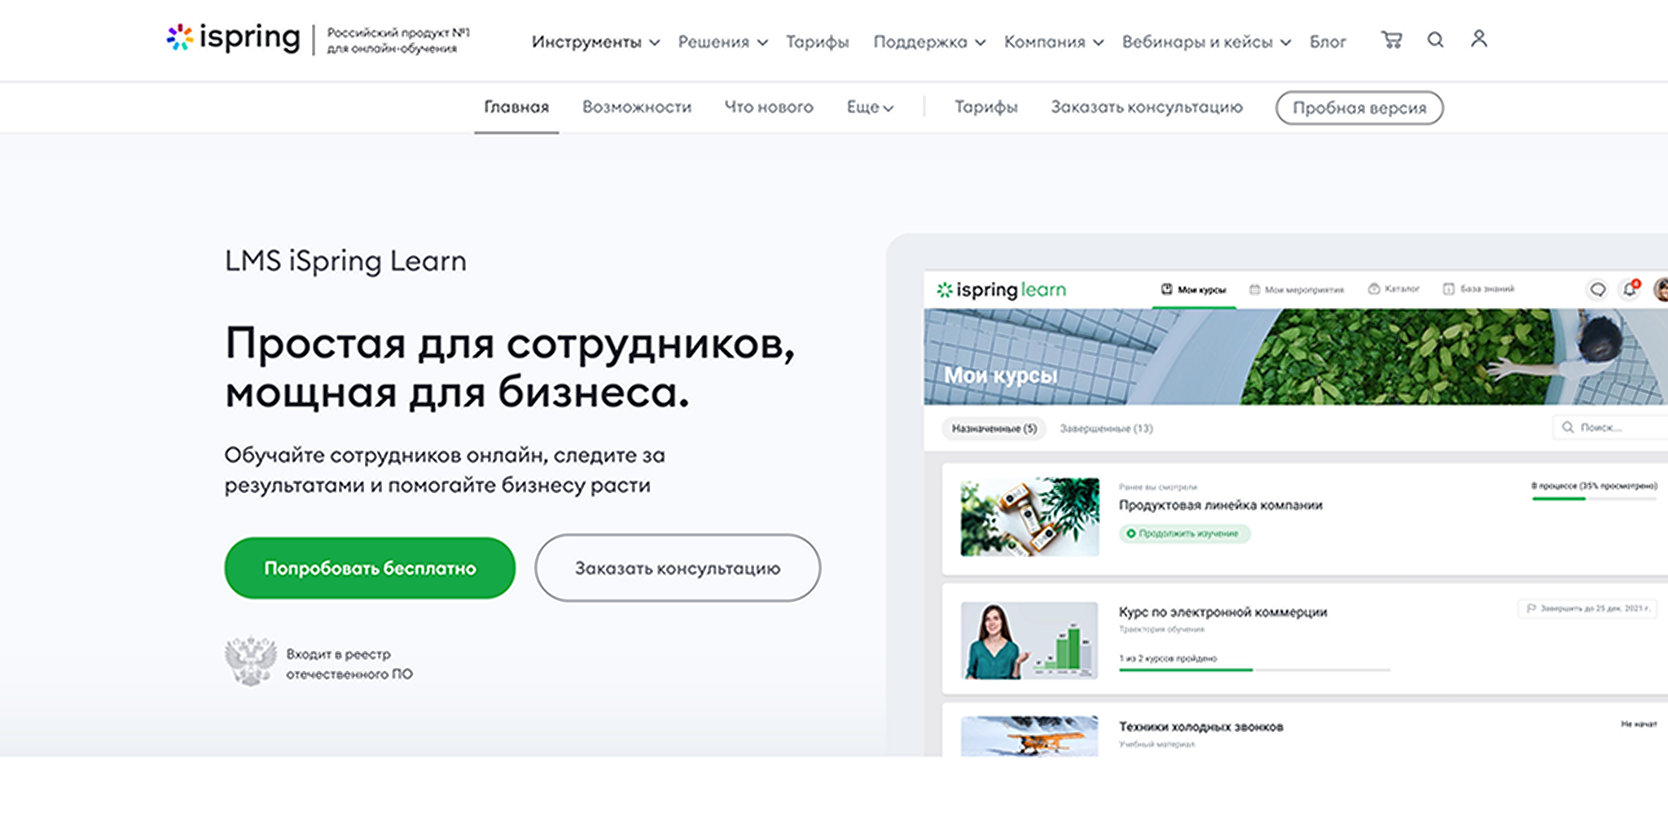Click the shopping cart icon
Image resolution: width=1668 pixels, height=834 pixels.
click(1391, 39)
